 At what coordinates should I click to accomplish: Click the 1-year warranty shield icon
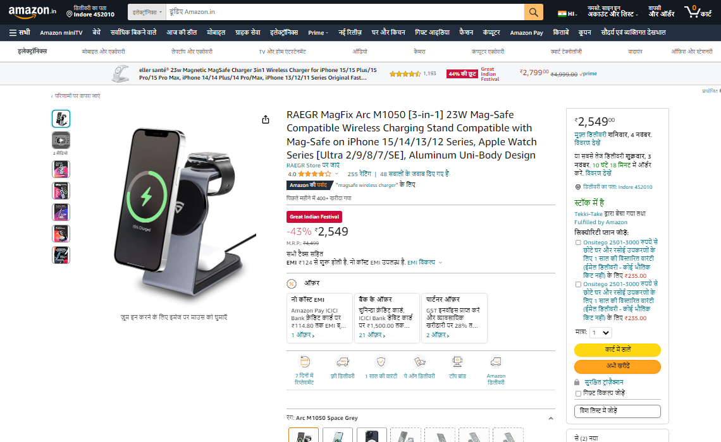[381, 362]
